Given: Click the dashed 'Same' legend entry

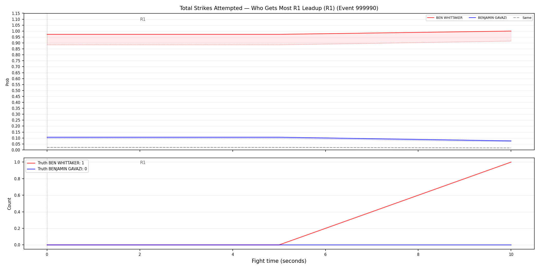Looking at the screenshot, I should coord(522,18).
